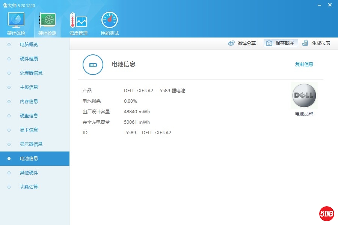The height and width of the screenshot is (225, 338).
Task: Click the 复制信息 link
Action: click(x=304, y=64)
